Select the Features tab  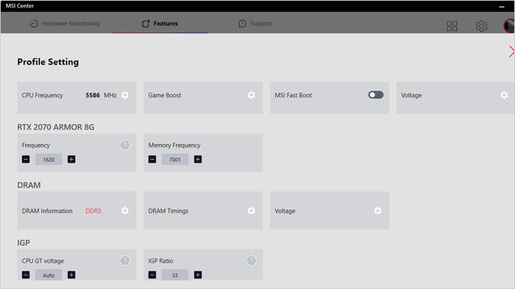(160, 24)
